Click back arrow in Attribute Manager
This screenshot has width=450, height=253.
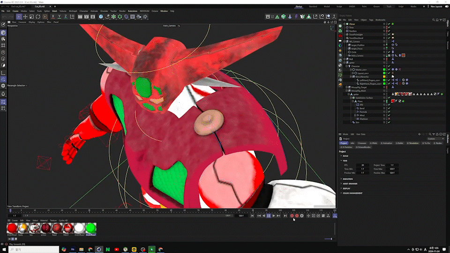pos(420,134)
